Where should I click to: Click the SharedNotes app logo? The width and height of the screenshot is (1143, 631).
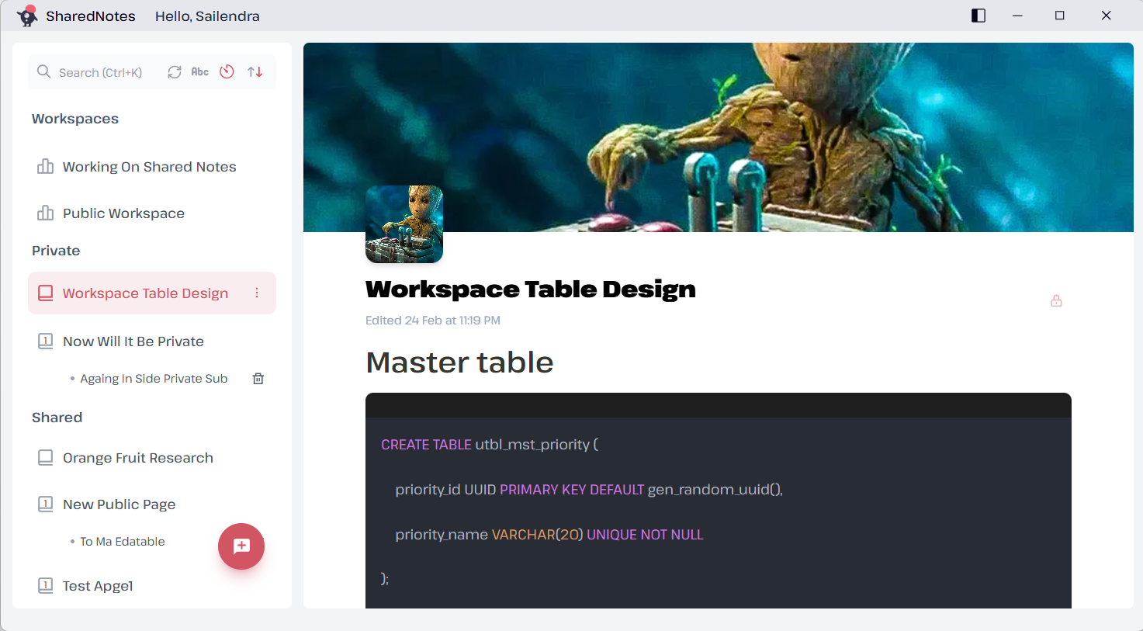(x=27, y=16)
